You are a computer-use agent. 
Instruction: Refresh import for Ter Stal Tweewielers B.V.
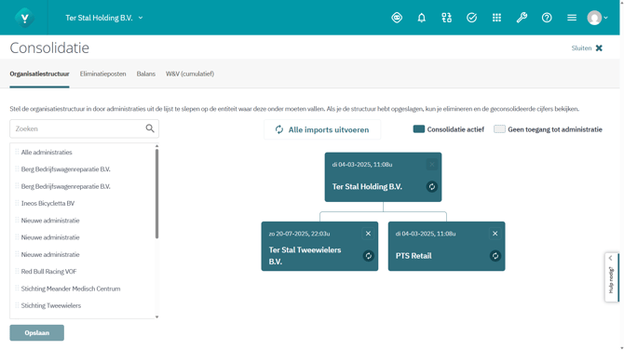369,256
